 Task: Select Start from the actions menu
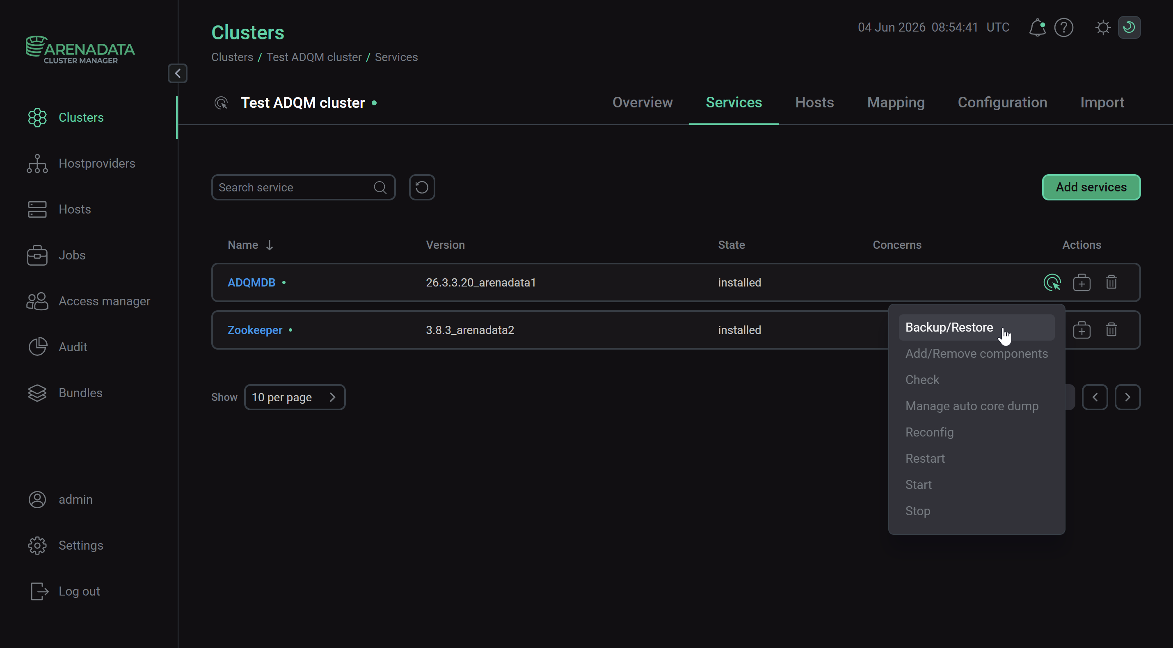click(x=976, y=485)
